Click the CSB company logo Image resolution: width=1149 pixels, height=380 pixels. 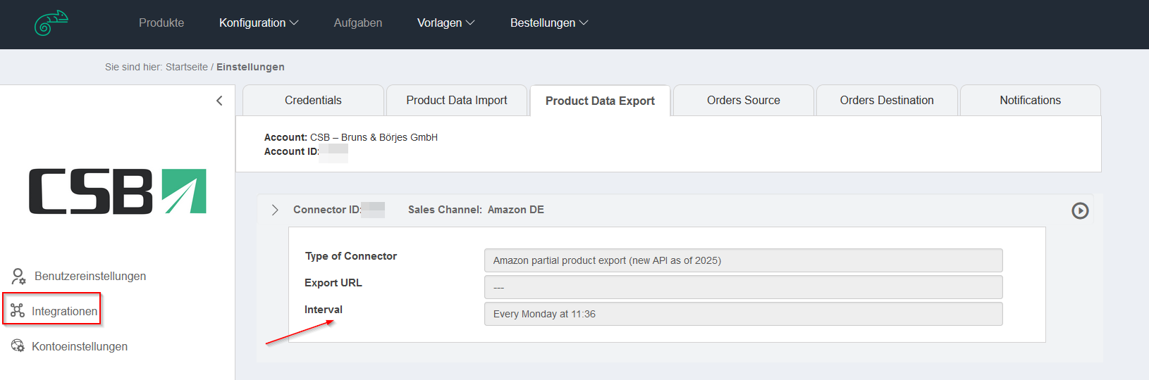click(x=118, y=191)
